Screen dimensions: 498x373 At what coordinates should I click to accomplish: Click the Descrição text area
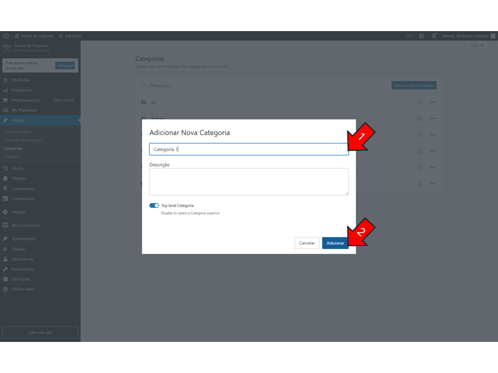click(x=248, y=181)
